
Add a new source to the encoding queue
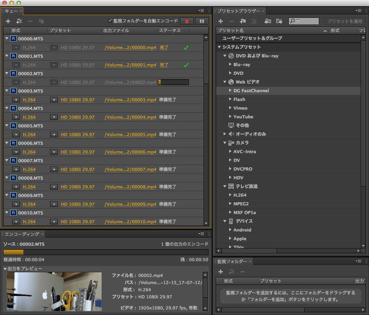(x=8, y=21)
